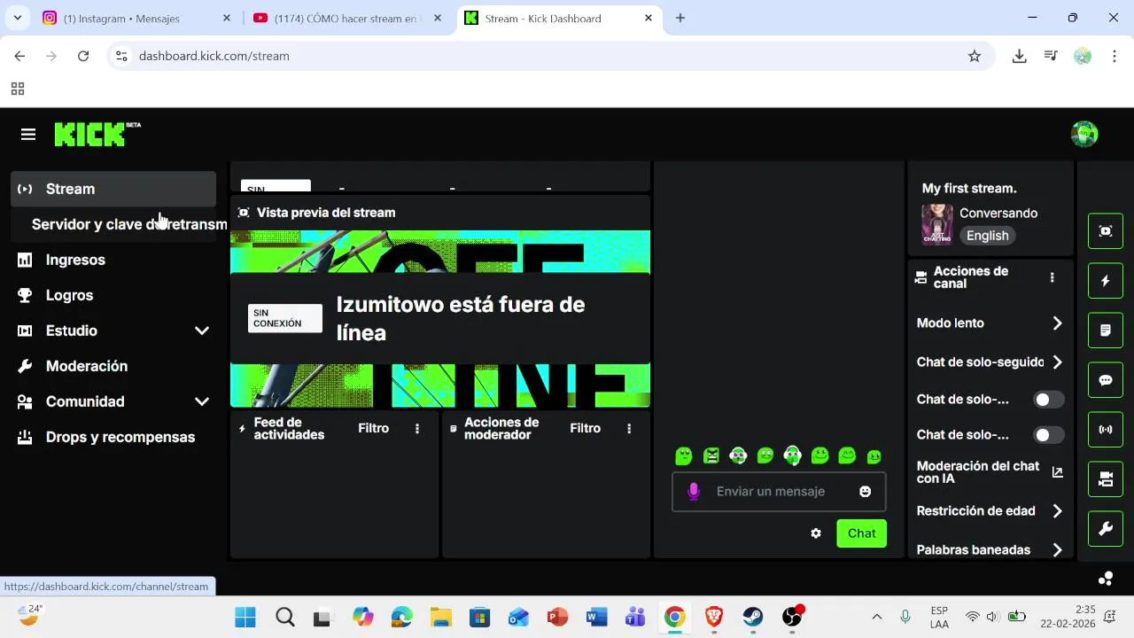Open Chat de solo-seguidores options chevron
Image resolution: width=1134 pixels, height=638 pixels.
[x=1057, y=362]
